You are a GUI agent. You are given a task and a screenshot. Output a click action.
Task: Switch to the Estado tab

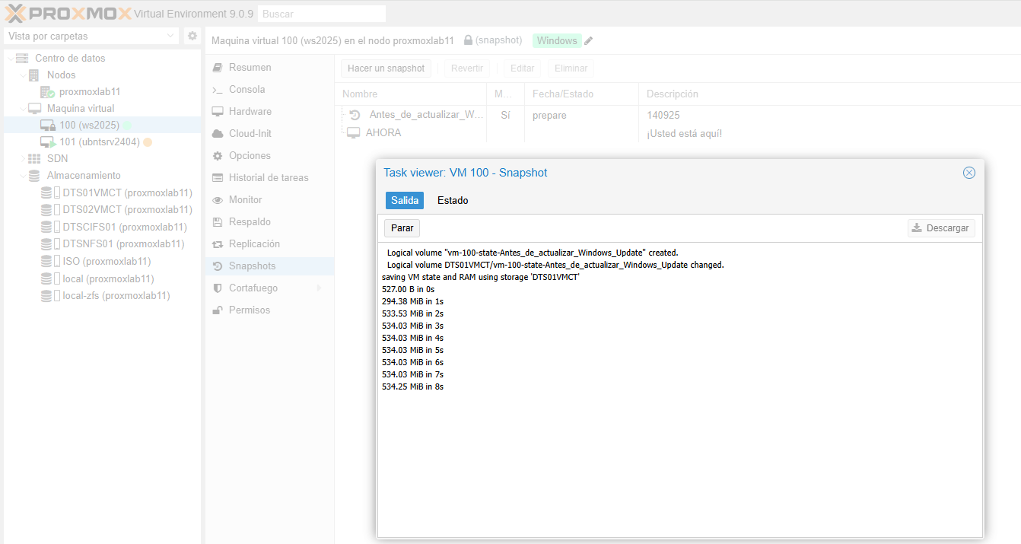pyautogui.click(x=453, y=200)
